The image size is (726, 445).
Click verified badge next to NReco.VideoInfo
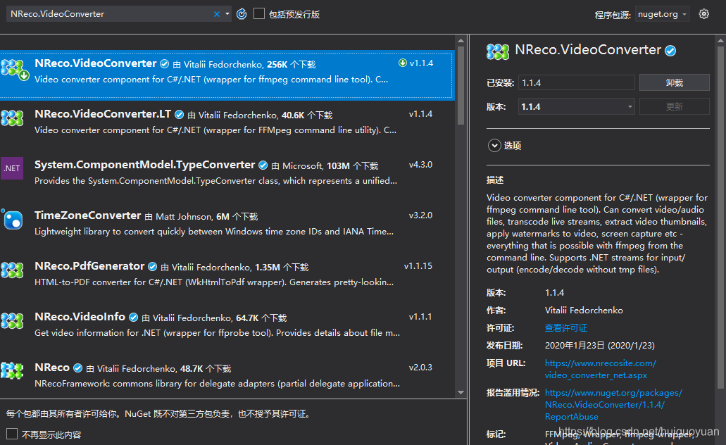133,317
